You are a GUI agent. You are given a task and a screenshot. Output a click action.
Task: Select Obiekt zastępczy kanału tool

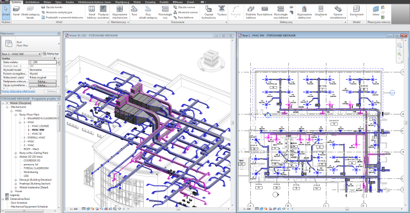pyautogui.click(x=30, y=13)
